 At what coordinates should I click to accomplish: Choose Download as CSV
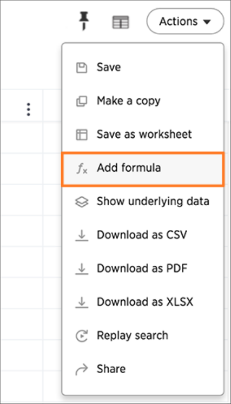pyautogui.click(x=143, y=235)
